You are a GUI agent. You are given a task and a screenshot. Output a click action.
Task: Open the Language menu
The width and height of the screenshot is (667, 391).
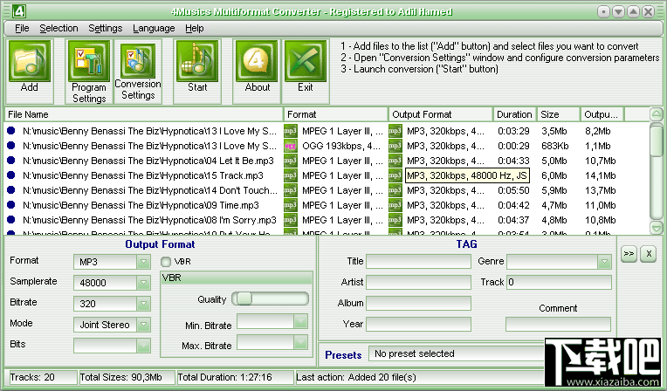(154, 28)
